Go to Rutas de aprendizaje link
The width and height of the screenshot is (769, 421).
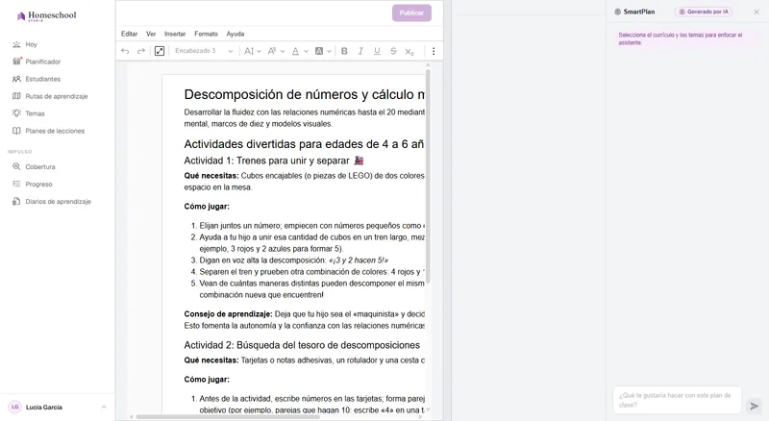point(57,96)
